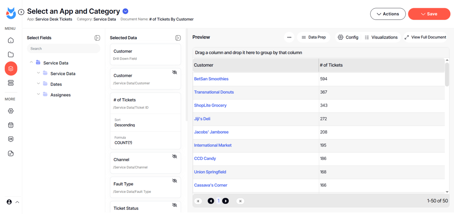Image resolution: width=454 pixels, height=214 pixels.
Task: Click the Search fields input box
Action: tap(64, 49)
